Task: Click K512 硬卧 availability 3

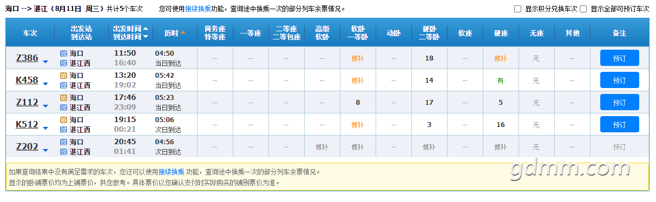Action: [x=429, y=125]
